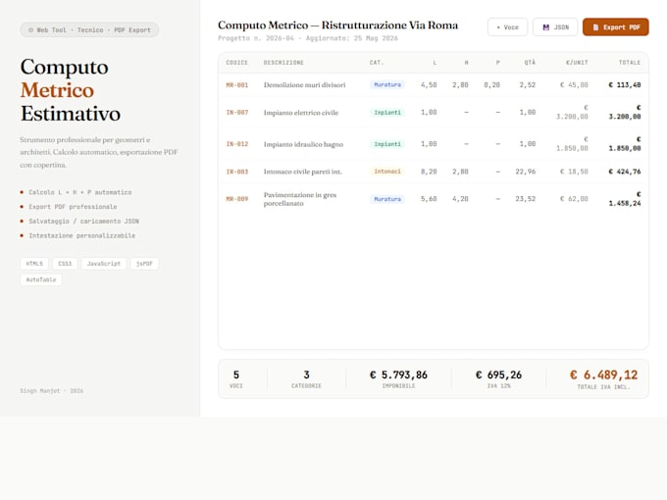Click the Calcolo L × H × P automatico line
Screen dimensions: 667x500
[80, 192]
